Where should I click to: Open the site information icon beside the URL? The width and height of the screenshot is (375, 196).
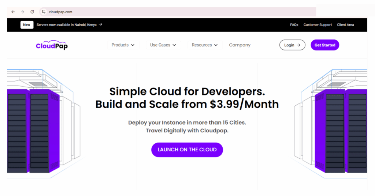(x=43, y=12)
